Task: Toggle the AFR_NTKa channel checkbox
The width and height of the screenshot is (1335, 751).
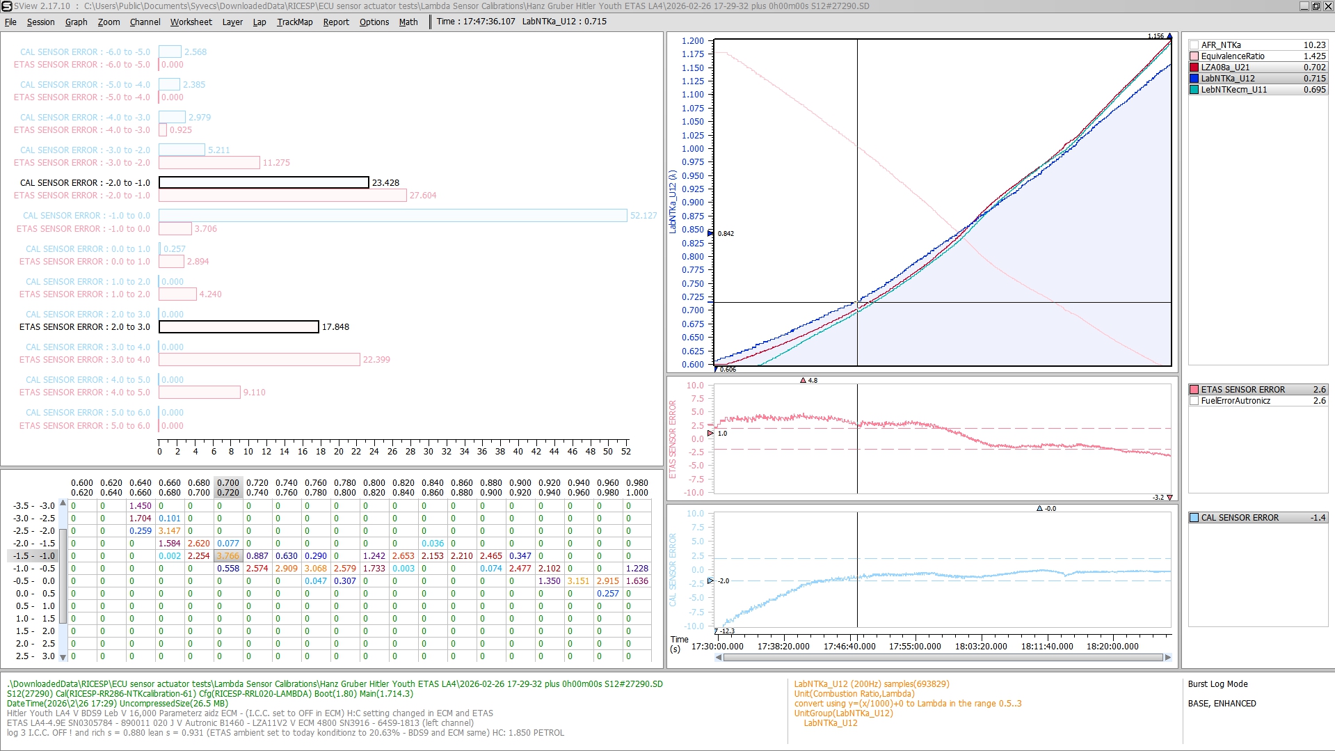Action: coord(1194,45)
